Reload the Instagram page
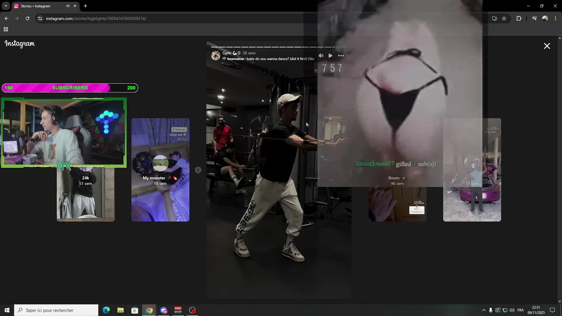The height and width of the screenshot is (316, 562). 27,18
